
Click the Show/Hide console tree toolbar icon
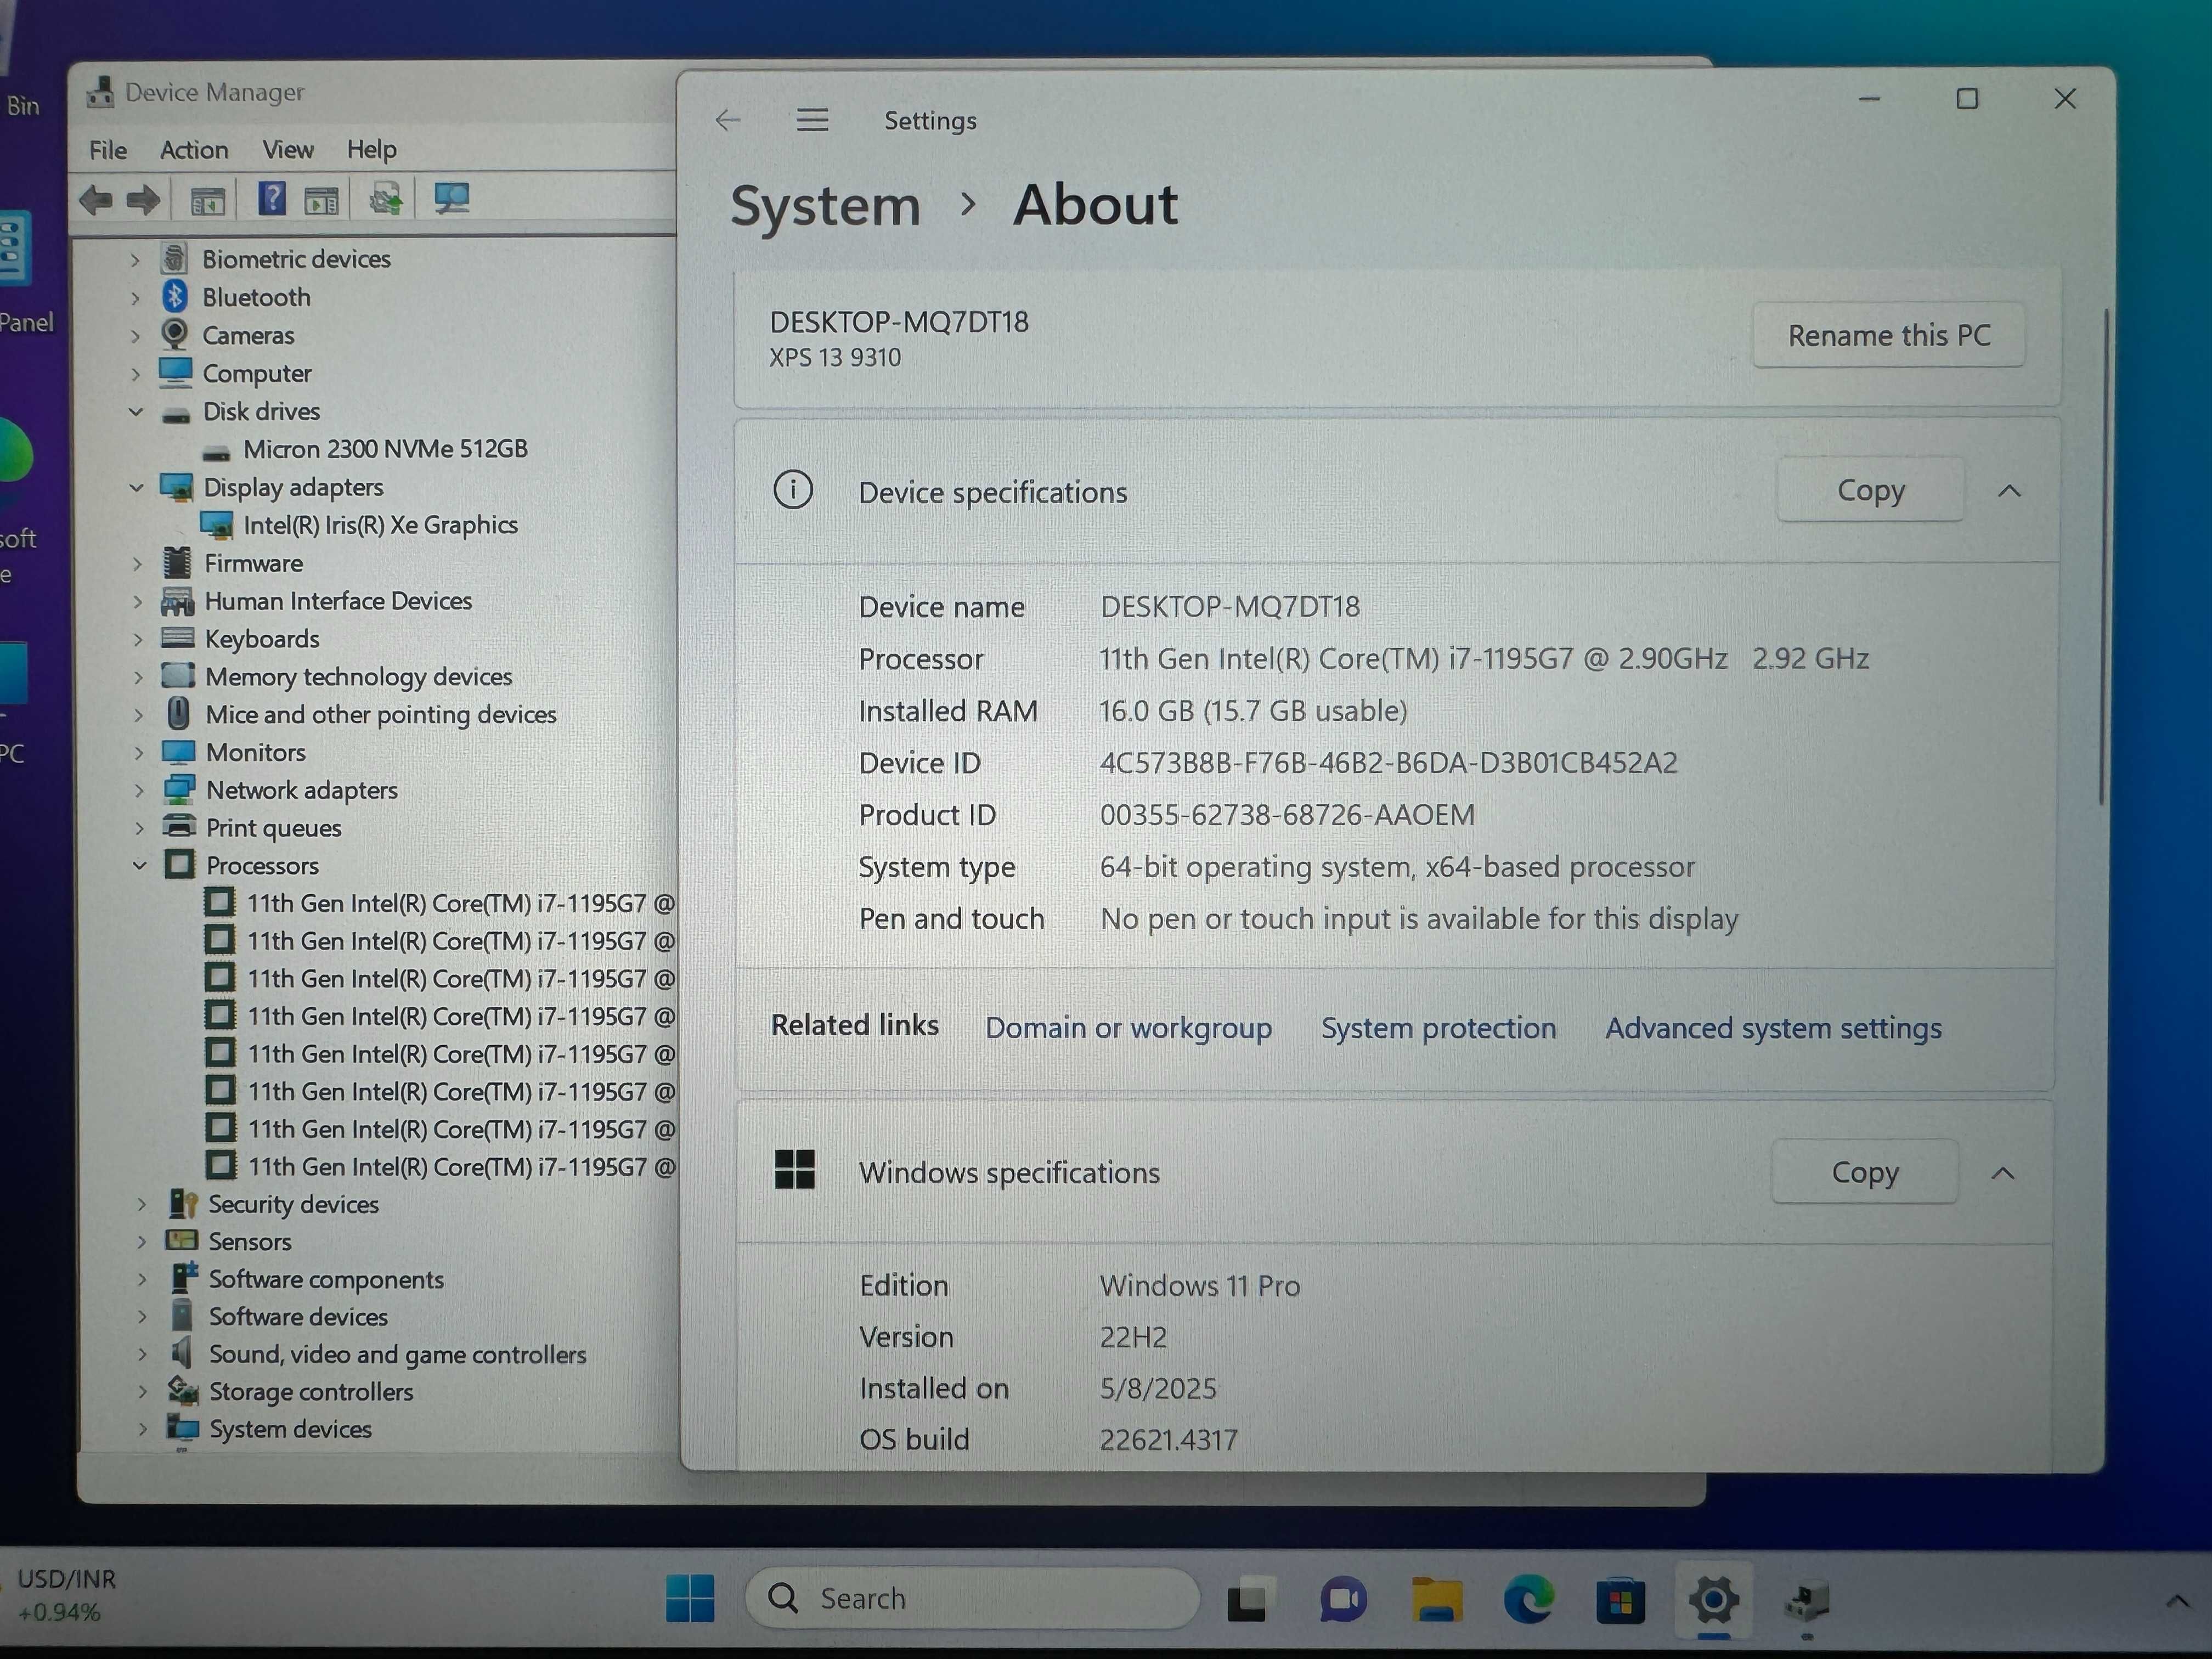(208, 201)
